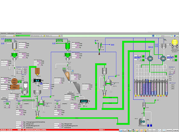Image resolution: width=179 pixels, height=132 pixels.
Task: Follow the V 03 link
Action: 3,39
